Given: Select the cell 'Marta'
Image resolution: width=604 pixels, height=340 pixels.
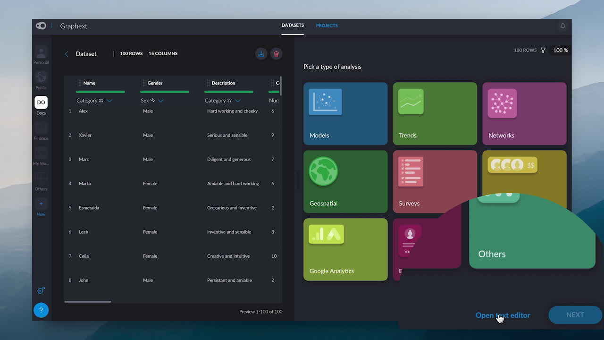Looking at the screenshot, I should (84, 183).
